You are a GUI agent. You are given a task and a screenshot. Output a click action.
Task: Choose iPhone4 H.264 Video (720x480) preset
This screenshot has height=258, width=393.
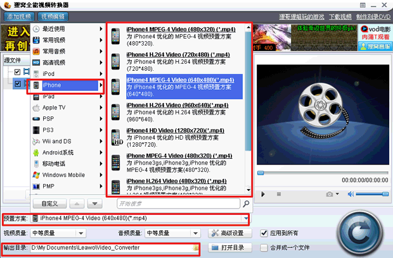176,61
